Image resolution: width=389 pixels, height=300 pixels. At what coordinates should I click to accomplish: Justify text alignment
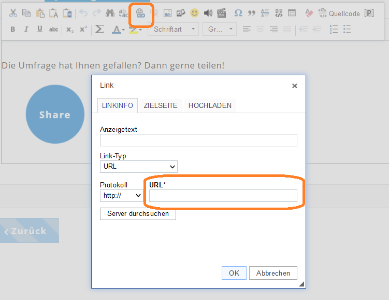(287, 30)
